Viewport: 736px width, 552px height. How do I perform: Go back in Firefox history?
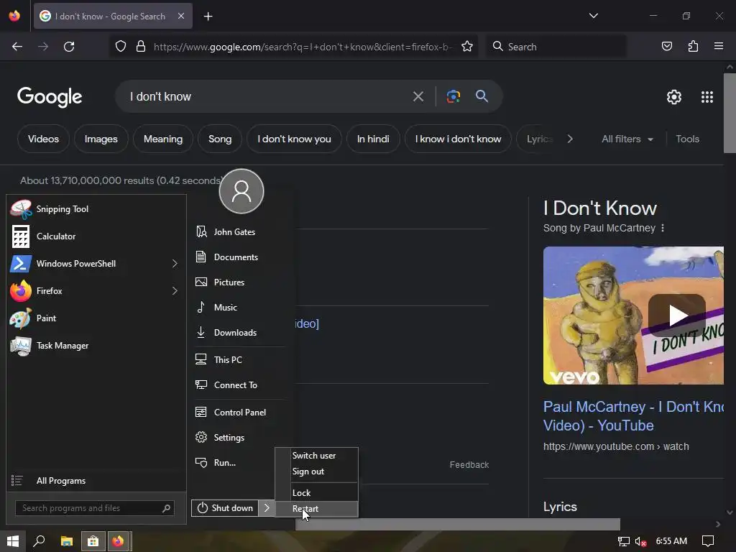[x=17, y=47]
